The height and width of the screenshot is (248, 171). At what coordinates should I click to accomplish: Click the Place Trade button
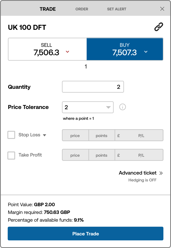pos(85,233)
